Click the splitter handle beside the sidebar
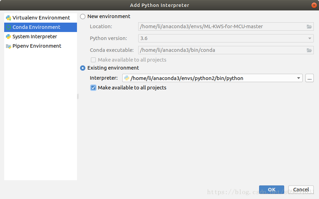 tap(78, 96)
